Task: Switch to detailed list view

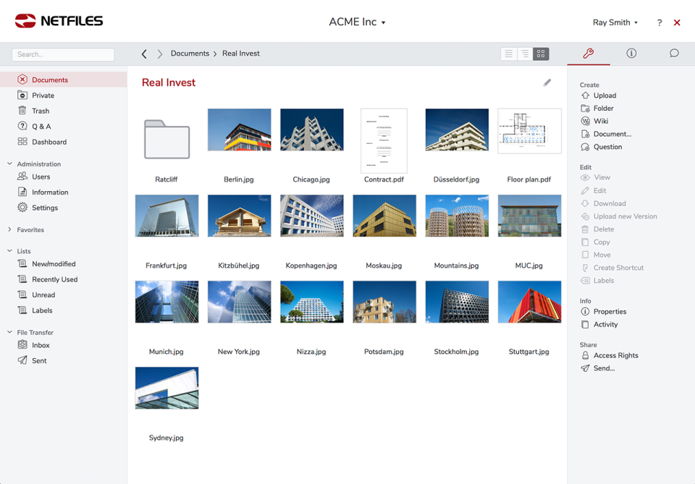Action: coord(508,54)
